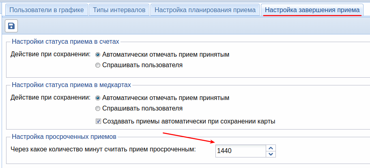
Task: Click "Действие при сохранении" label in медкартах section
Action: [x=50, y=98]
